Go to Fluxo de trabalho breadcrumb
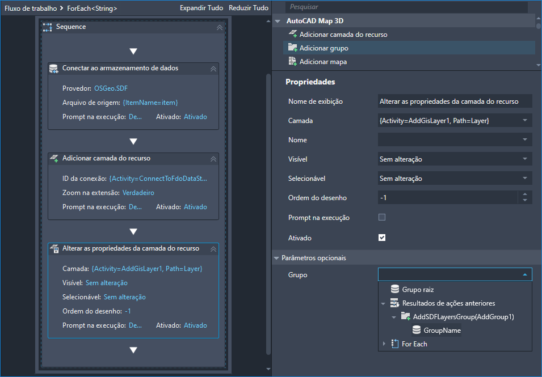 pyautogui.click(x=31, y=9)
